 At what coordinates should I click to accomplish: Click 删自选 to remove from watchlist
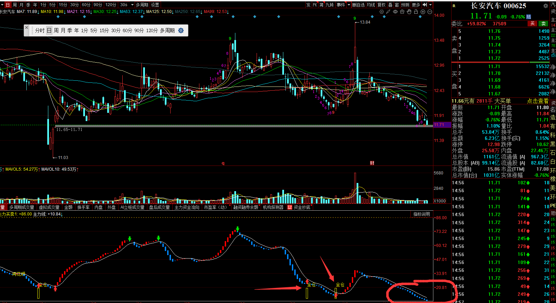(x=358, y=5)
